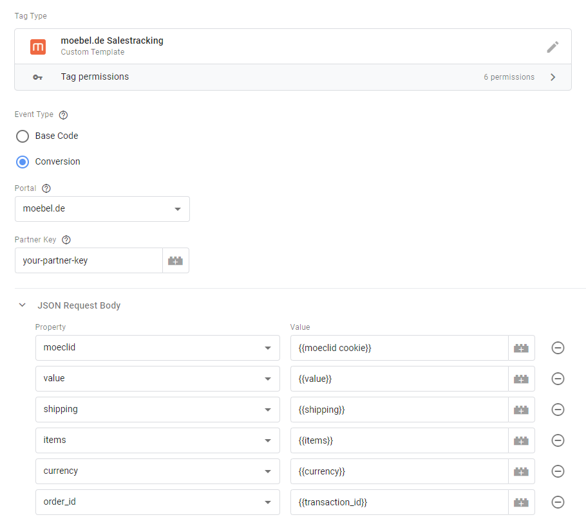Select the Base Code radio button
The height and width of the screenshot is (524, 586).
pyautogui.click(x=23, y=136)
